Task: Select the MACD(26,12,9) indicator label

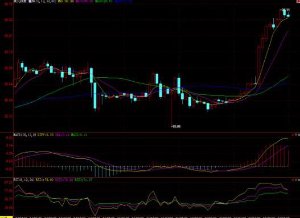Action: pyautogui.click(x=24, y=135)
